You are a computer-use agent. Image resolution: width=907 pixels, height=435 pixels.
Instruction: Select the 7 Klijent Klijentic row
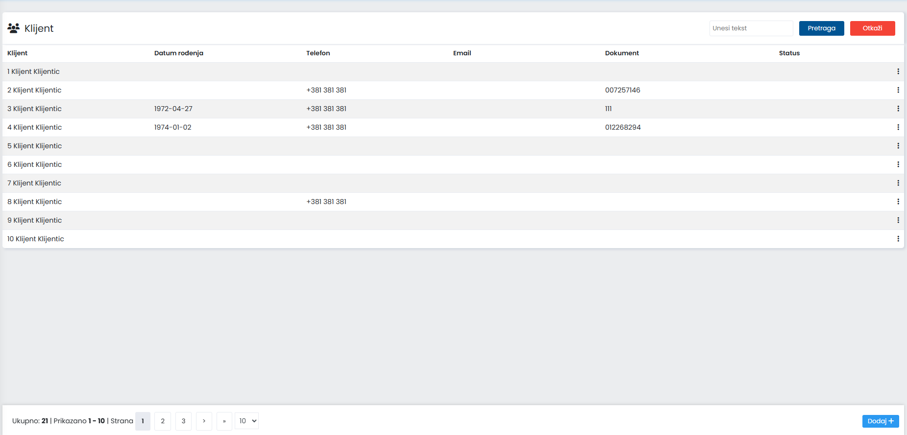(453, 183)
